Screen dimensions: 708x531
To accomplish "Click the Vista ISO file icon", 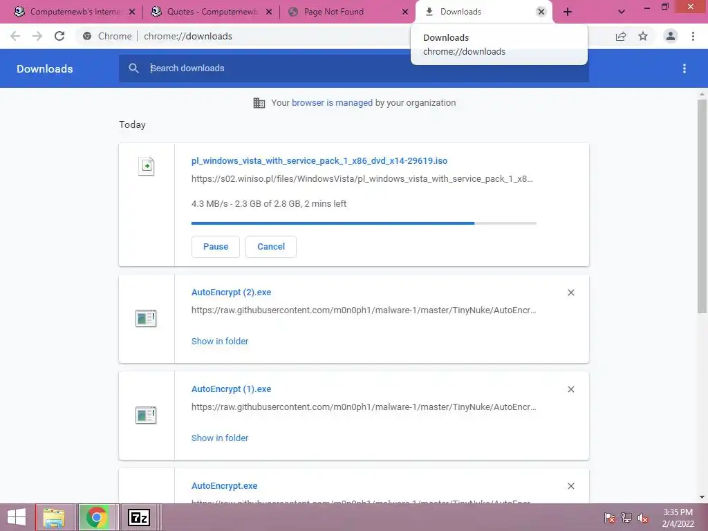I will click(x=146, y=166).
